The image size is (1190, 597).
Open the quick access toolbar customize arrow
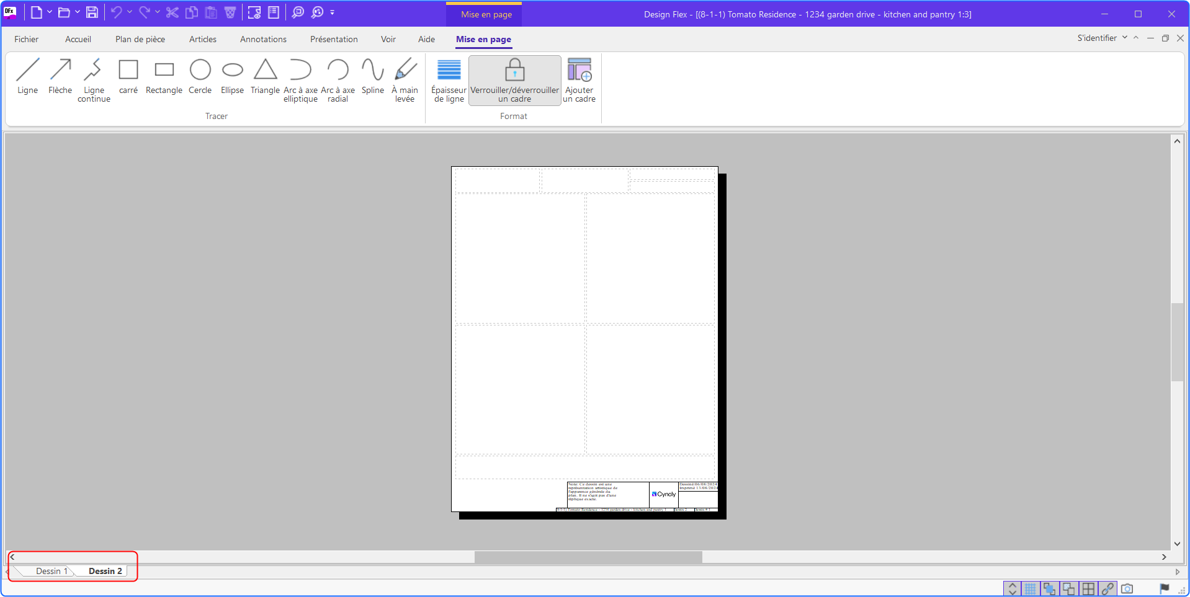(x=333, y=12)
